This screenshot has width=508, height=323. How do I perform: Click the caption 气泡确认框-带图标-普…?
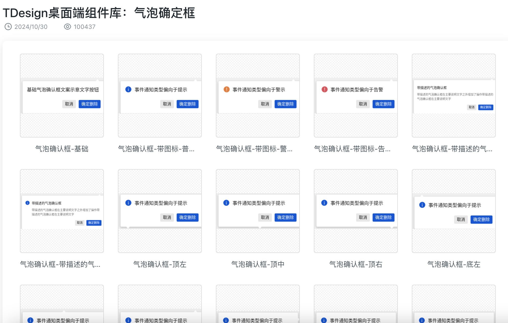tap(156, 149)
